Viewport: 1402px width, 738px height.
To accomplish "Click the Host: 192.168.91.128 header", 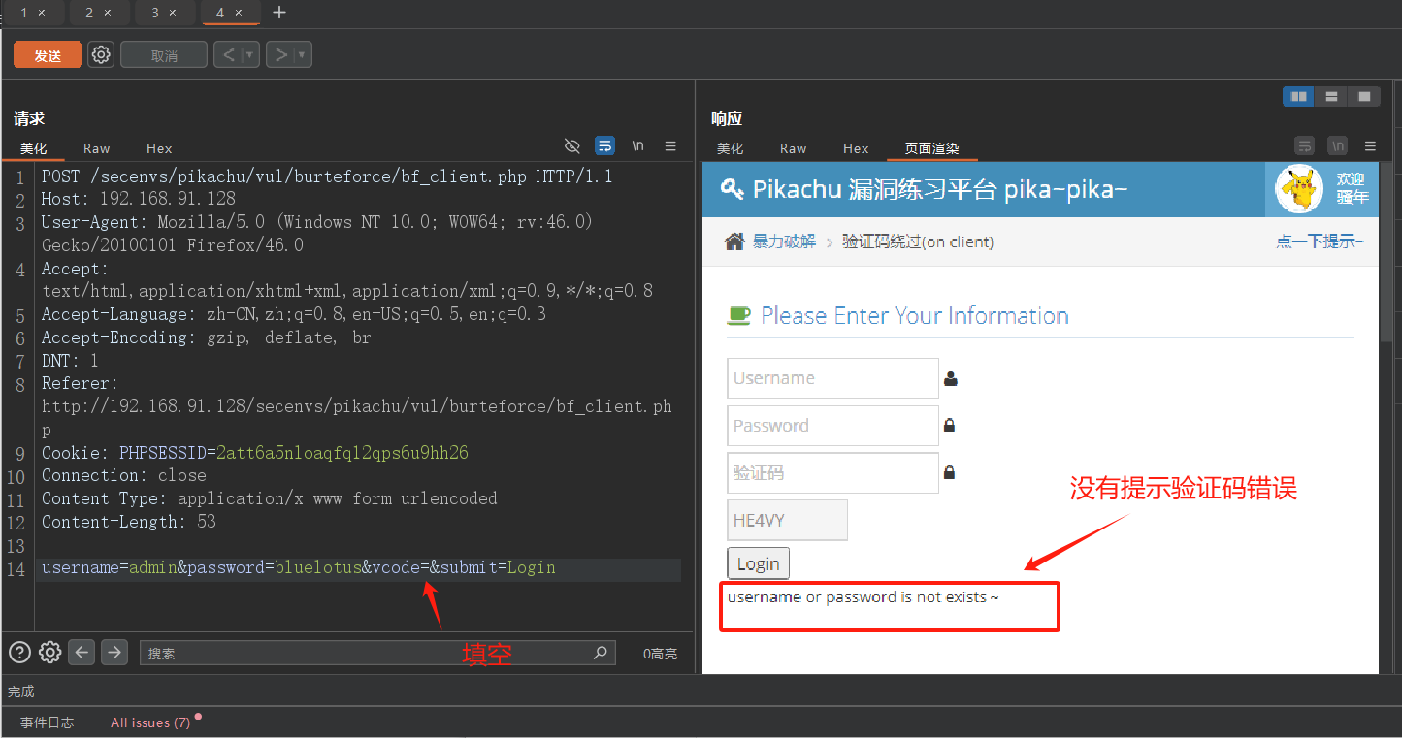I will click(139, 199).
